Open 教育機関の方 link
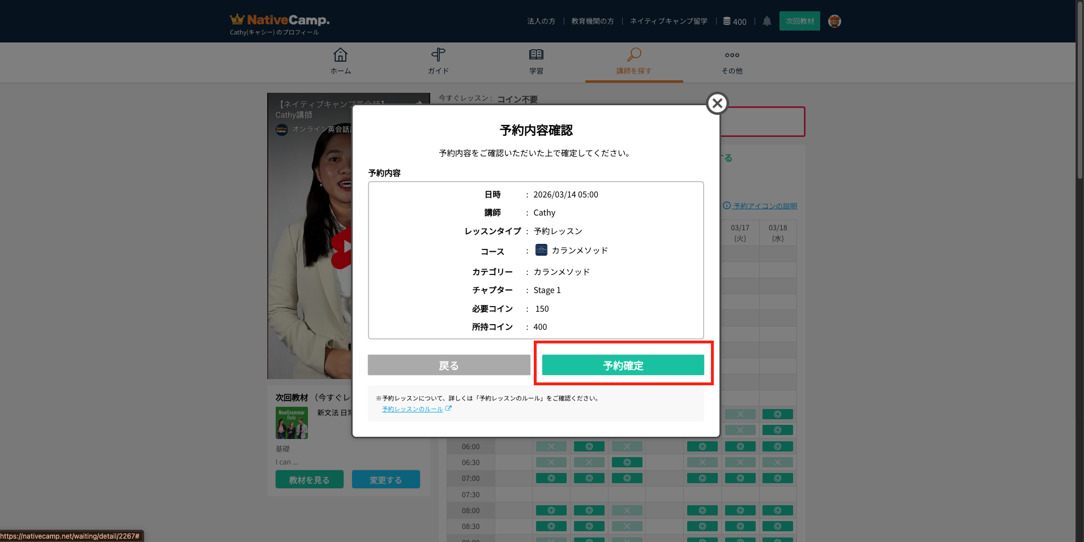This screenshot has width=1084, height=542. click(592, 21)
